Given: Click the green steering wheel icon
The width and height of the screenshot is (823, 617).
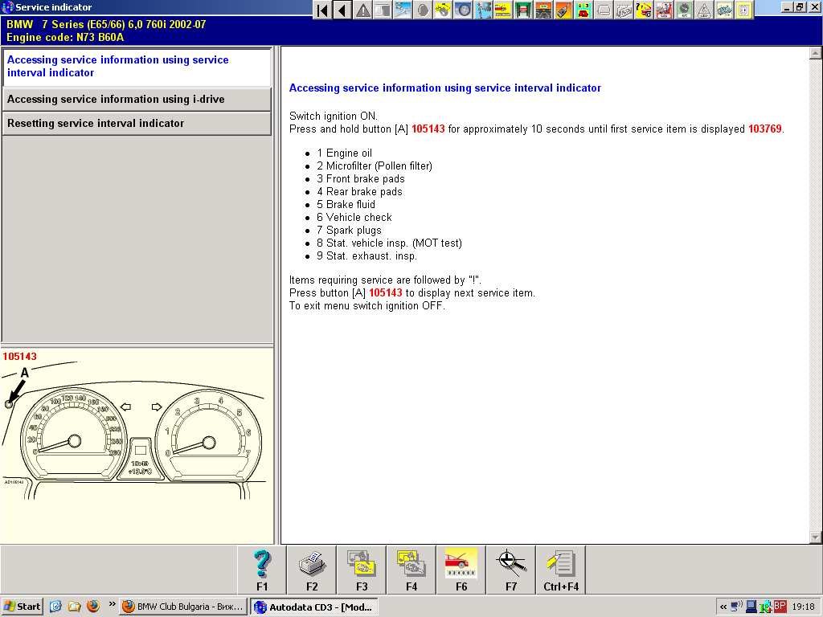Looking at the screenshot, I should [x=683, y=10].
